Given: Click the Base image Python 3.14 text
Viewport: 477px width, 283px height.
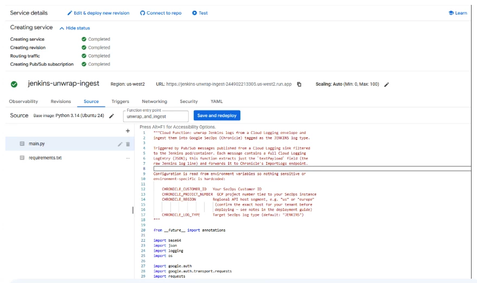Looking at the screenshot, I should (x=69, y=116).
